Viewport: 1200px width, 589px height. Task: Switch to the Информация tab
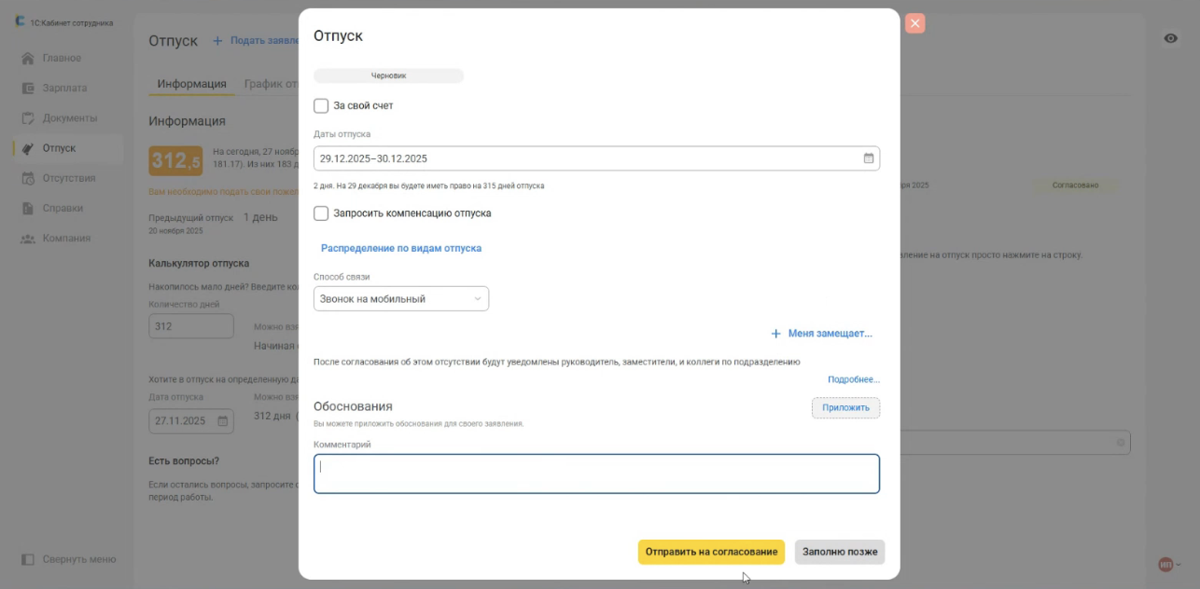[x=191, y=84]
